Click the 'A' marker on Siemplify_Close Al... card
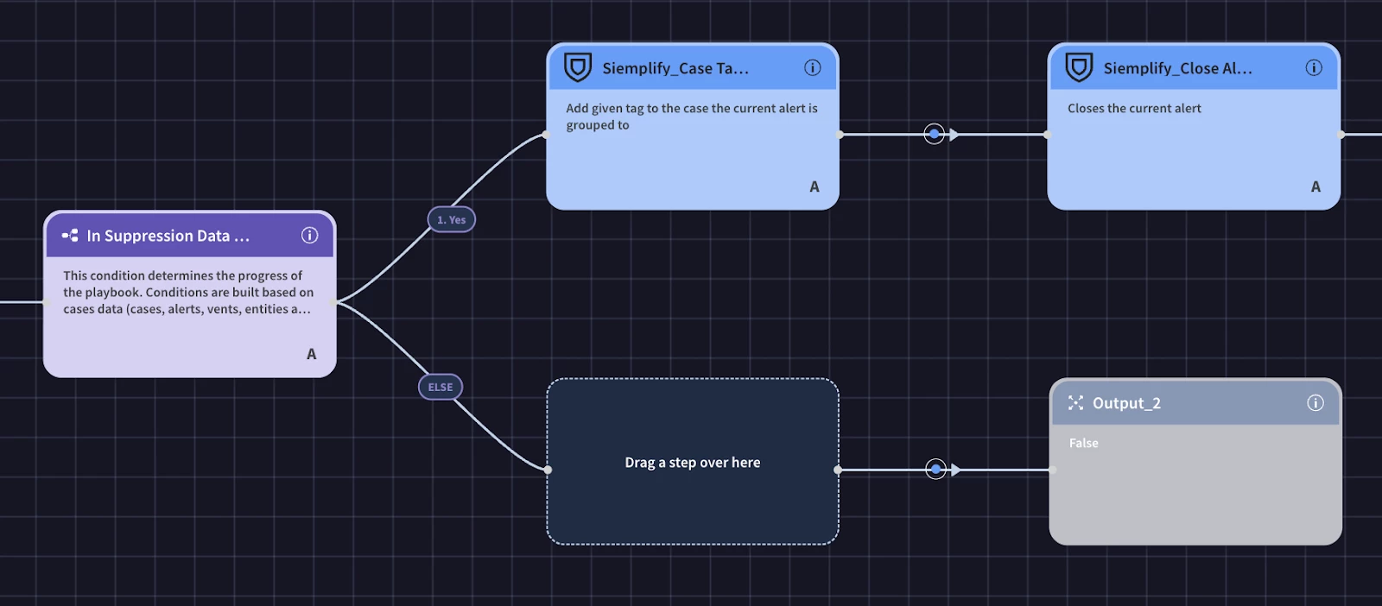Screen dimensions: 1382x606 point(1315,186)
